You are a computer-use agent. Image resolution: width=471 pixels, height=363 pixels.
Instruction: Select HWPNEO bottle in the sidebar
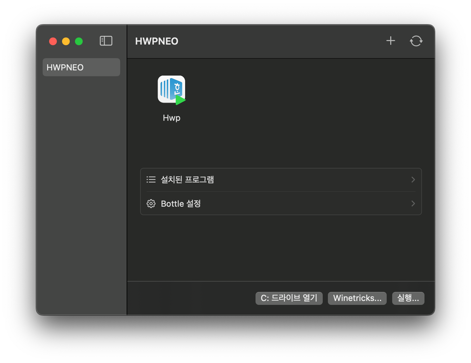pyautogui.click(x=81, y=67)
